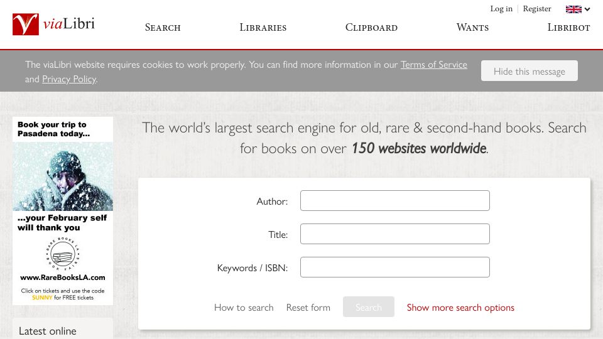This screenshot has height=339, width=603.
Task: Navigate to the Wants menu
Action: [x=472, y=28]
